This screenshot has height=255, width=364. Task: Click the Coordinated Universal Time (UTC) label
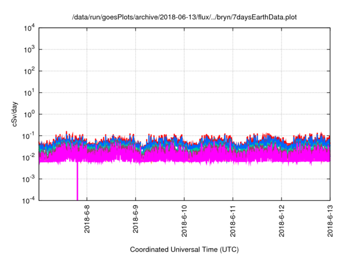click(184, 249)
